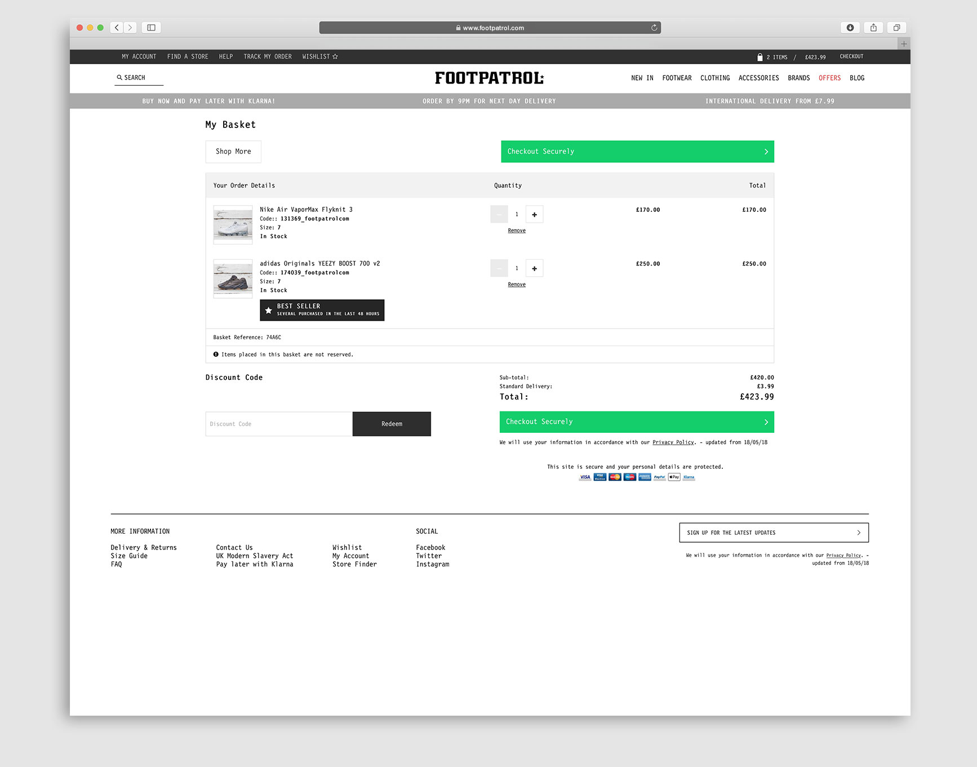
Task: Click the Redeem button
Action: click(x=392, y=424)
